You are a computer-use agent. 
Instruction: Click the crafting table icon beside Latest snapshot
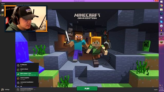point(18,78)
